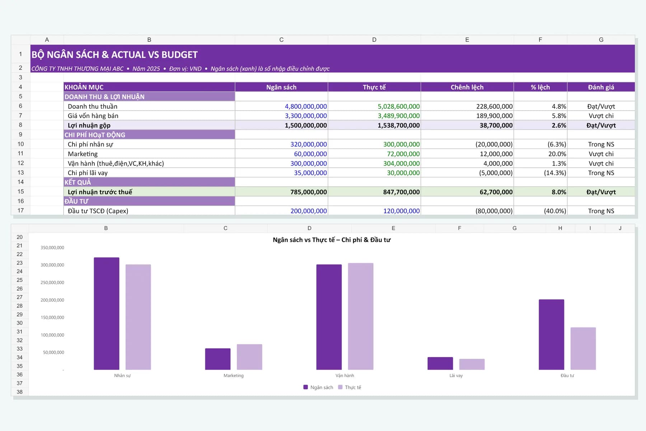
Task: Click the Ngân sách legend color swatch
Action: pos(306,387)
